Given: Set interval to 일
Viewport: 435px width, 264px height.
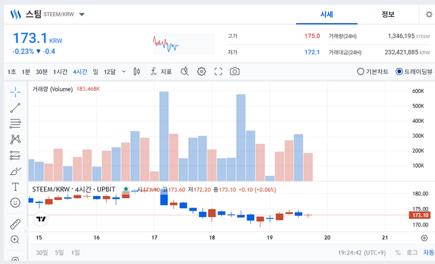Looking at the screenshot, I should point(95,72).
